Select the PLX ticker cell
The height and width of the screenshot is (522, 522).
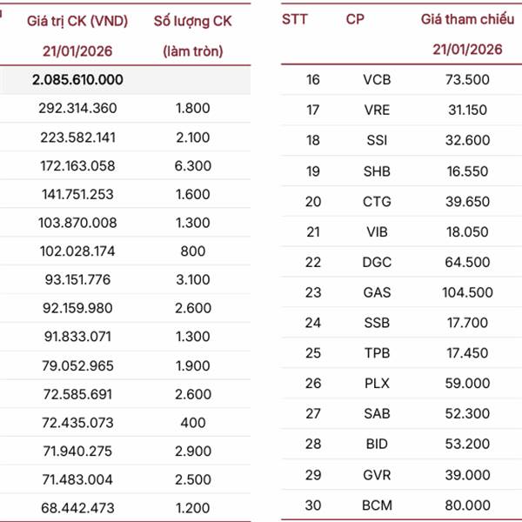(377, 384)
